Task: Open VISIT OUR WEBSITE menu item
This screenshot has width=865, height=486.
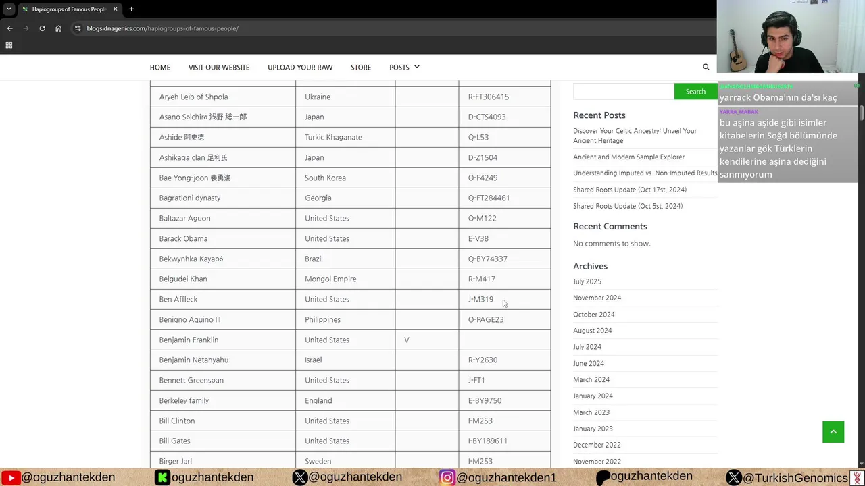Action: (x=219, y=67)
